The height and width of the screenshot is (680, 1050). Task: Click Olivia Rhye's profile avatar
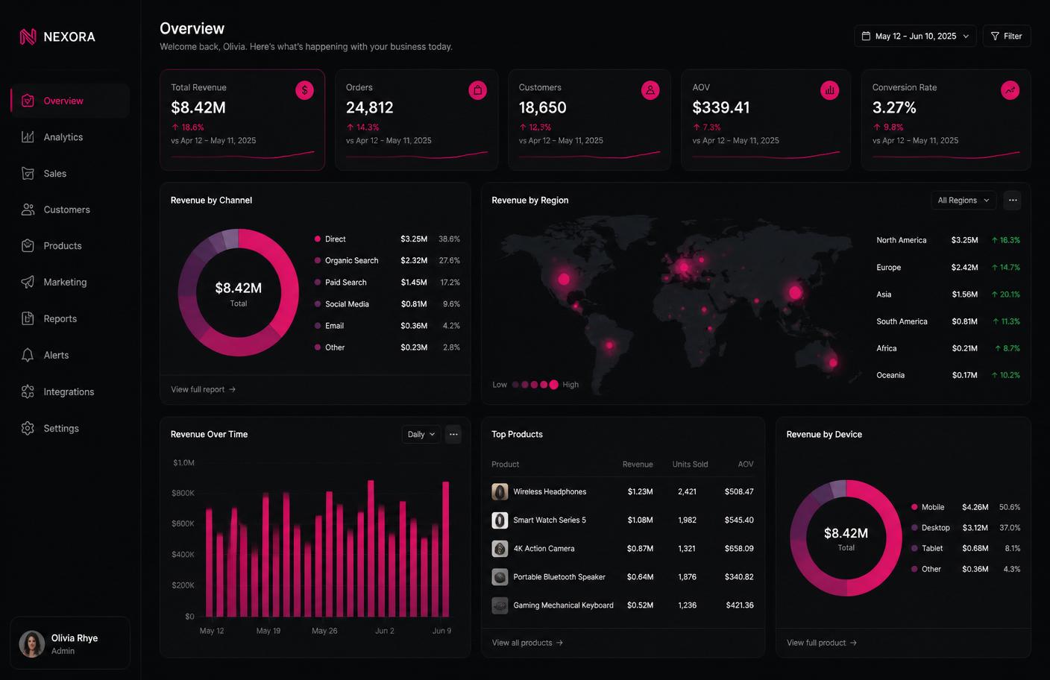(x=32, y=643)
